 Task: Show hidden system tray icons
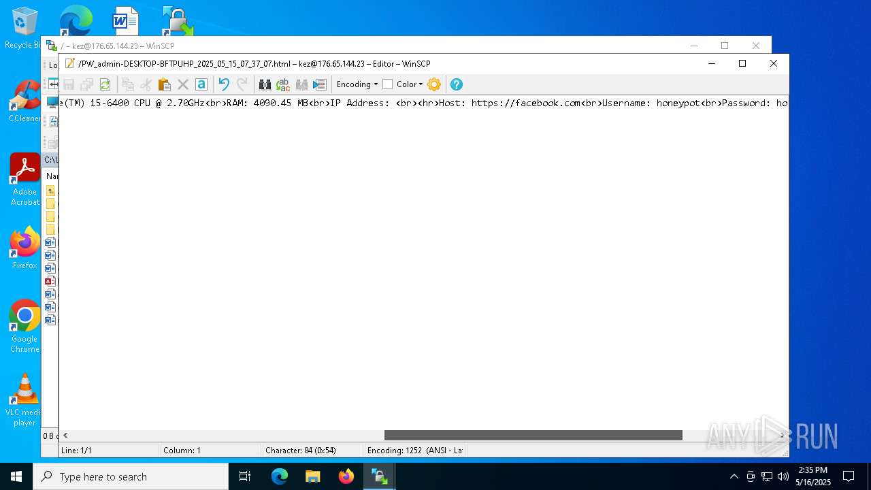pyautogui.click(x=734, y=476)
